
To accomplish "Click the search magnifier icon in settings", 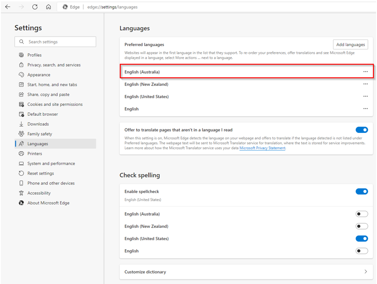I will tap(22, 42).
